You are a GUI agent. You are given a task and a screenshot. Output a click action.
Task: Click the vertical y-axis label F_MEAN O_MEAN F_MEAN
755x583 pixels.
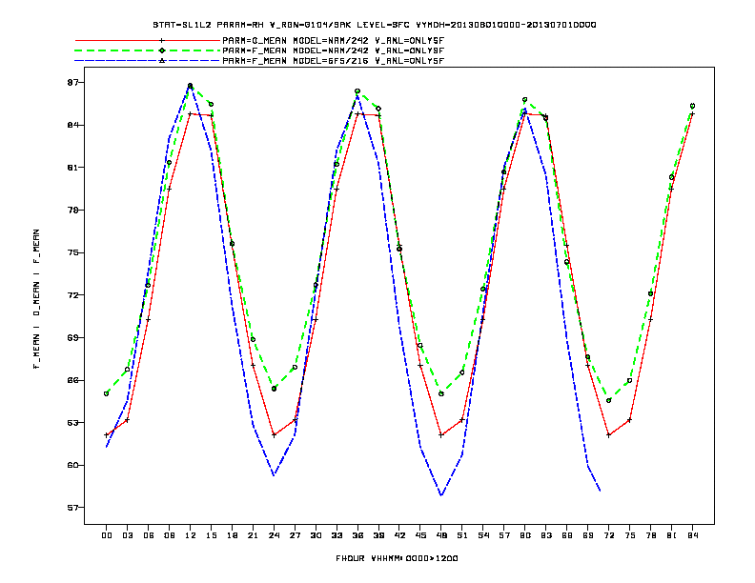tap(36, 299)
